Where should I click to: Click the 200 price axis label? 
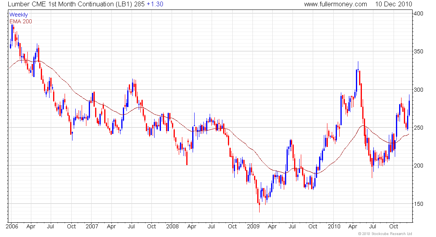[x=419, y=166]
